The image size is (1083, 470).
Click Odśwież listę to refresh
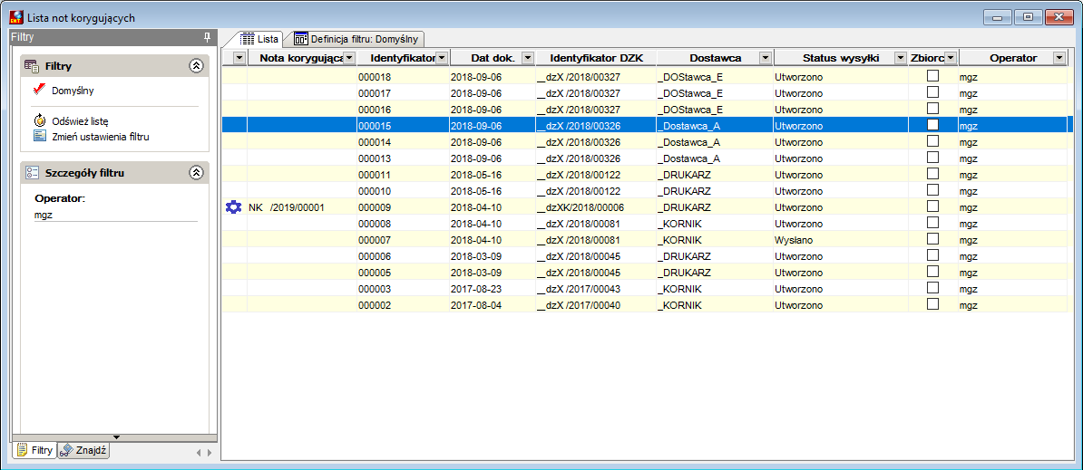pyautogui.click(x=80, y=121)
